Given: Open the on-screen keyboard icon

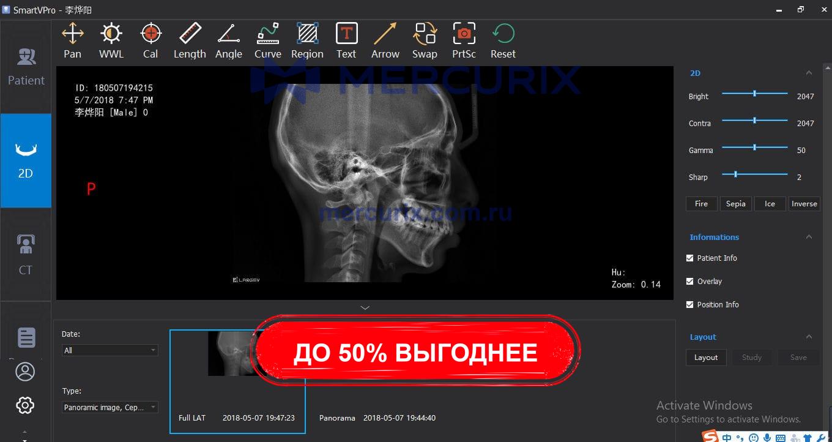Looking at the screenshot, I should pyautogui.click(x=781, y=438).
